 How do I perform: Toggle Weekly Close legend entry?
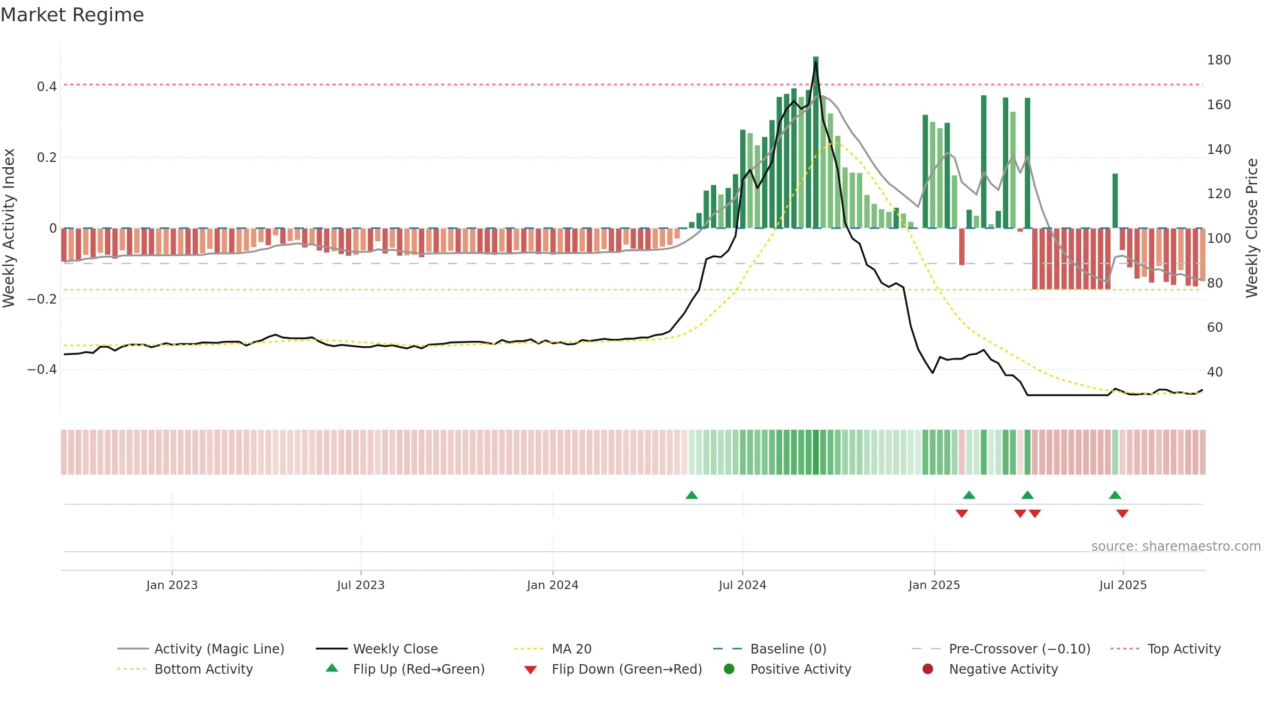pos(377,649)
